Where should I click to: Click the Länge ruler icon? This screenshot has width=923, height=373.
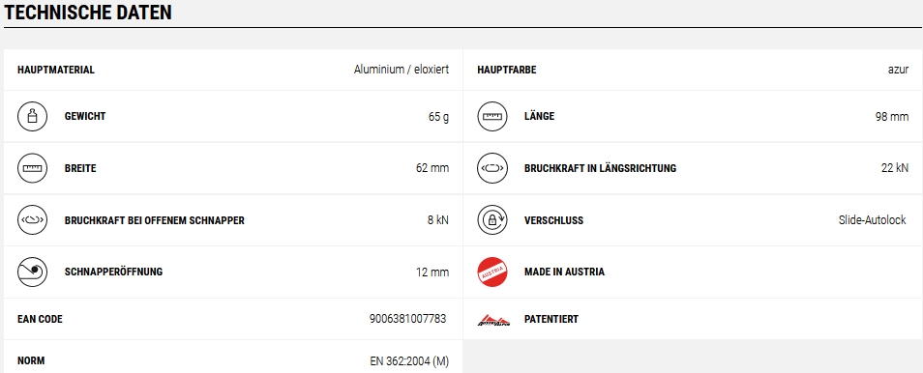click(492, 117)
